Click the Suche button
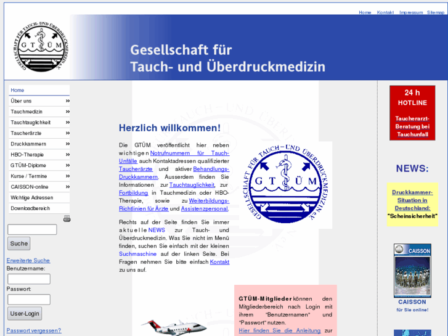 click(19, 244)
